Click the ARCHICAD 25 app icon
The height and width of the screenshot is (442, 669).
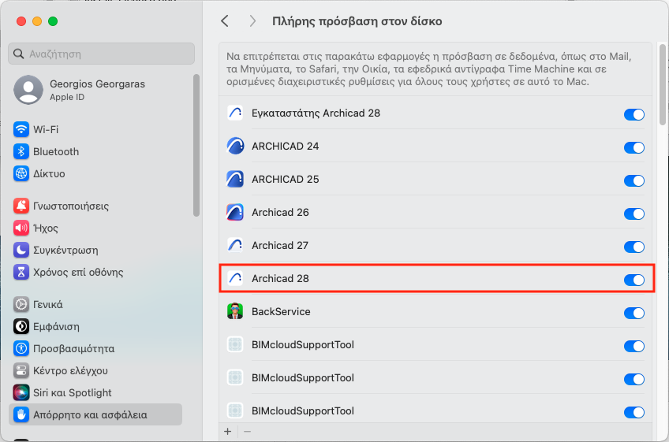[x=235, y=179]
